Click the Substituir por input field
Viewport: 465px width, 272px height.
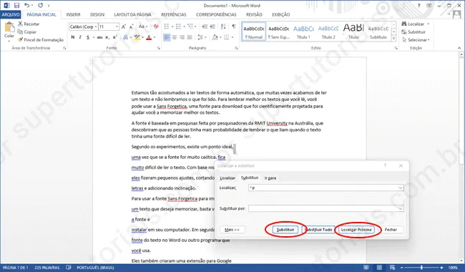[326, 208]
